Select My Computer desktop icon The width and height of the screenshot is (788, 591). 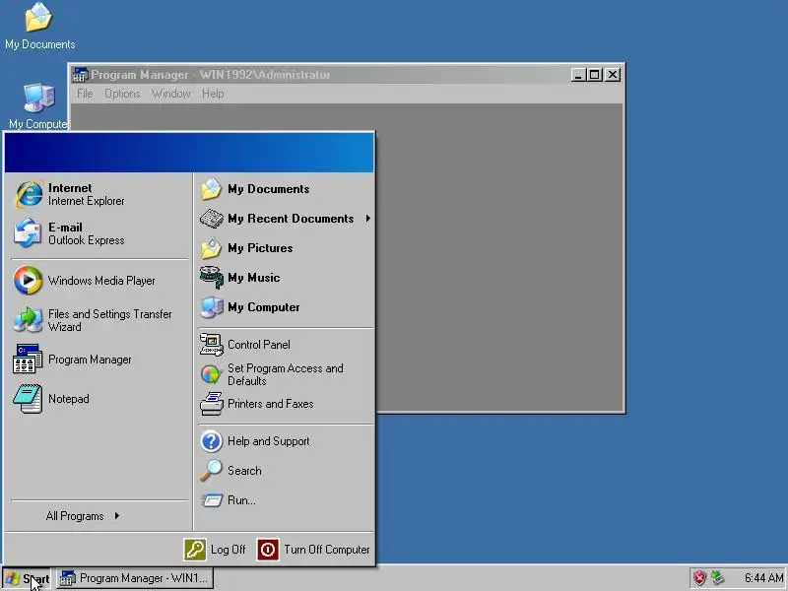point(38,106)
